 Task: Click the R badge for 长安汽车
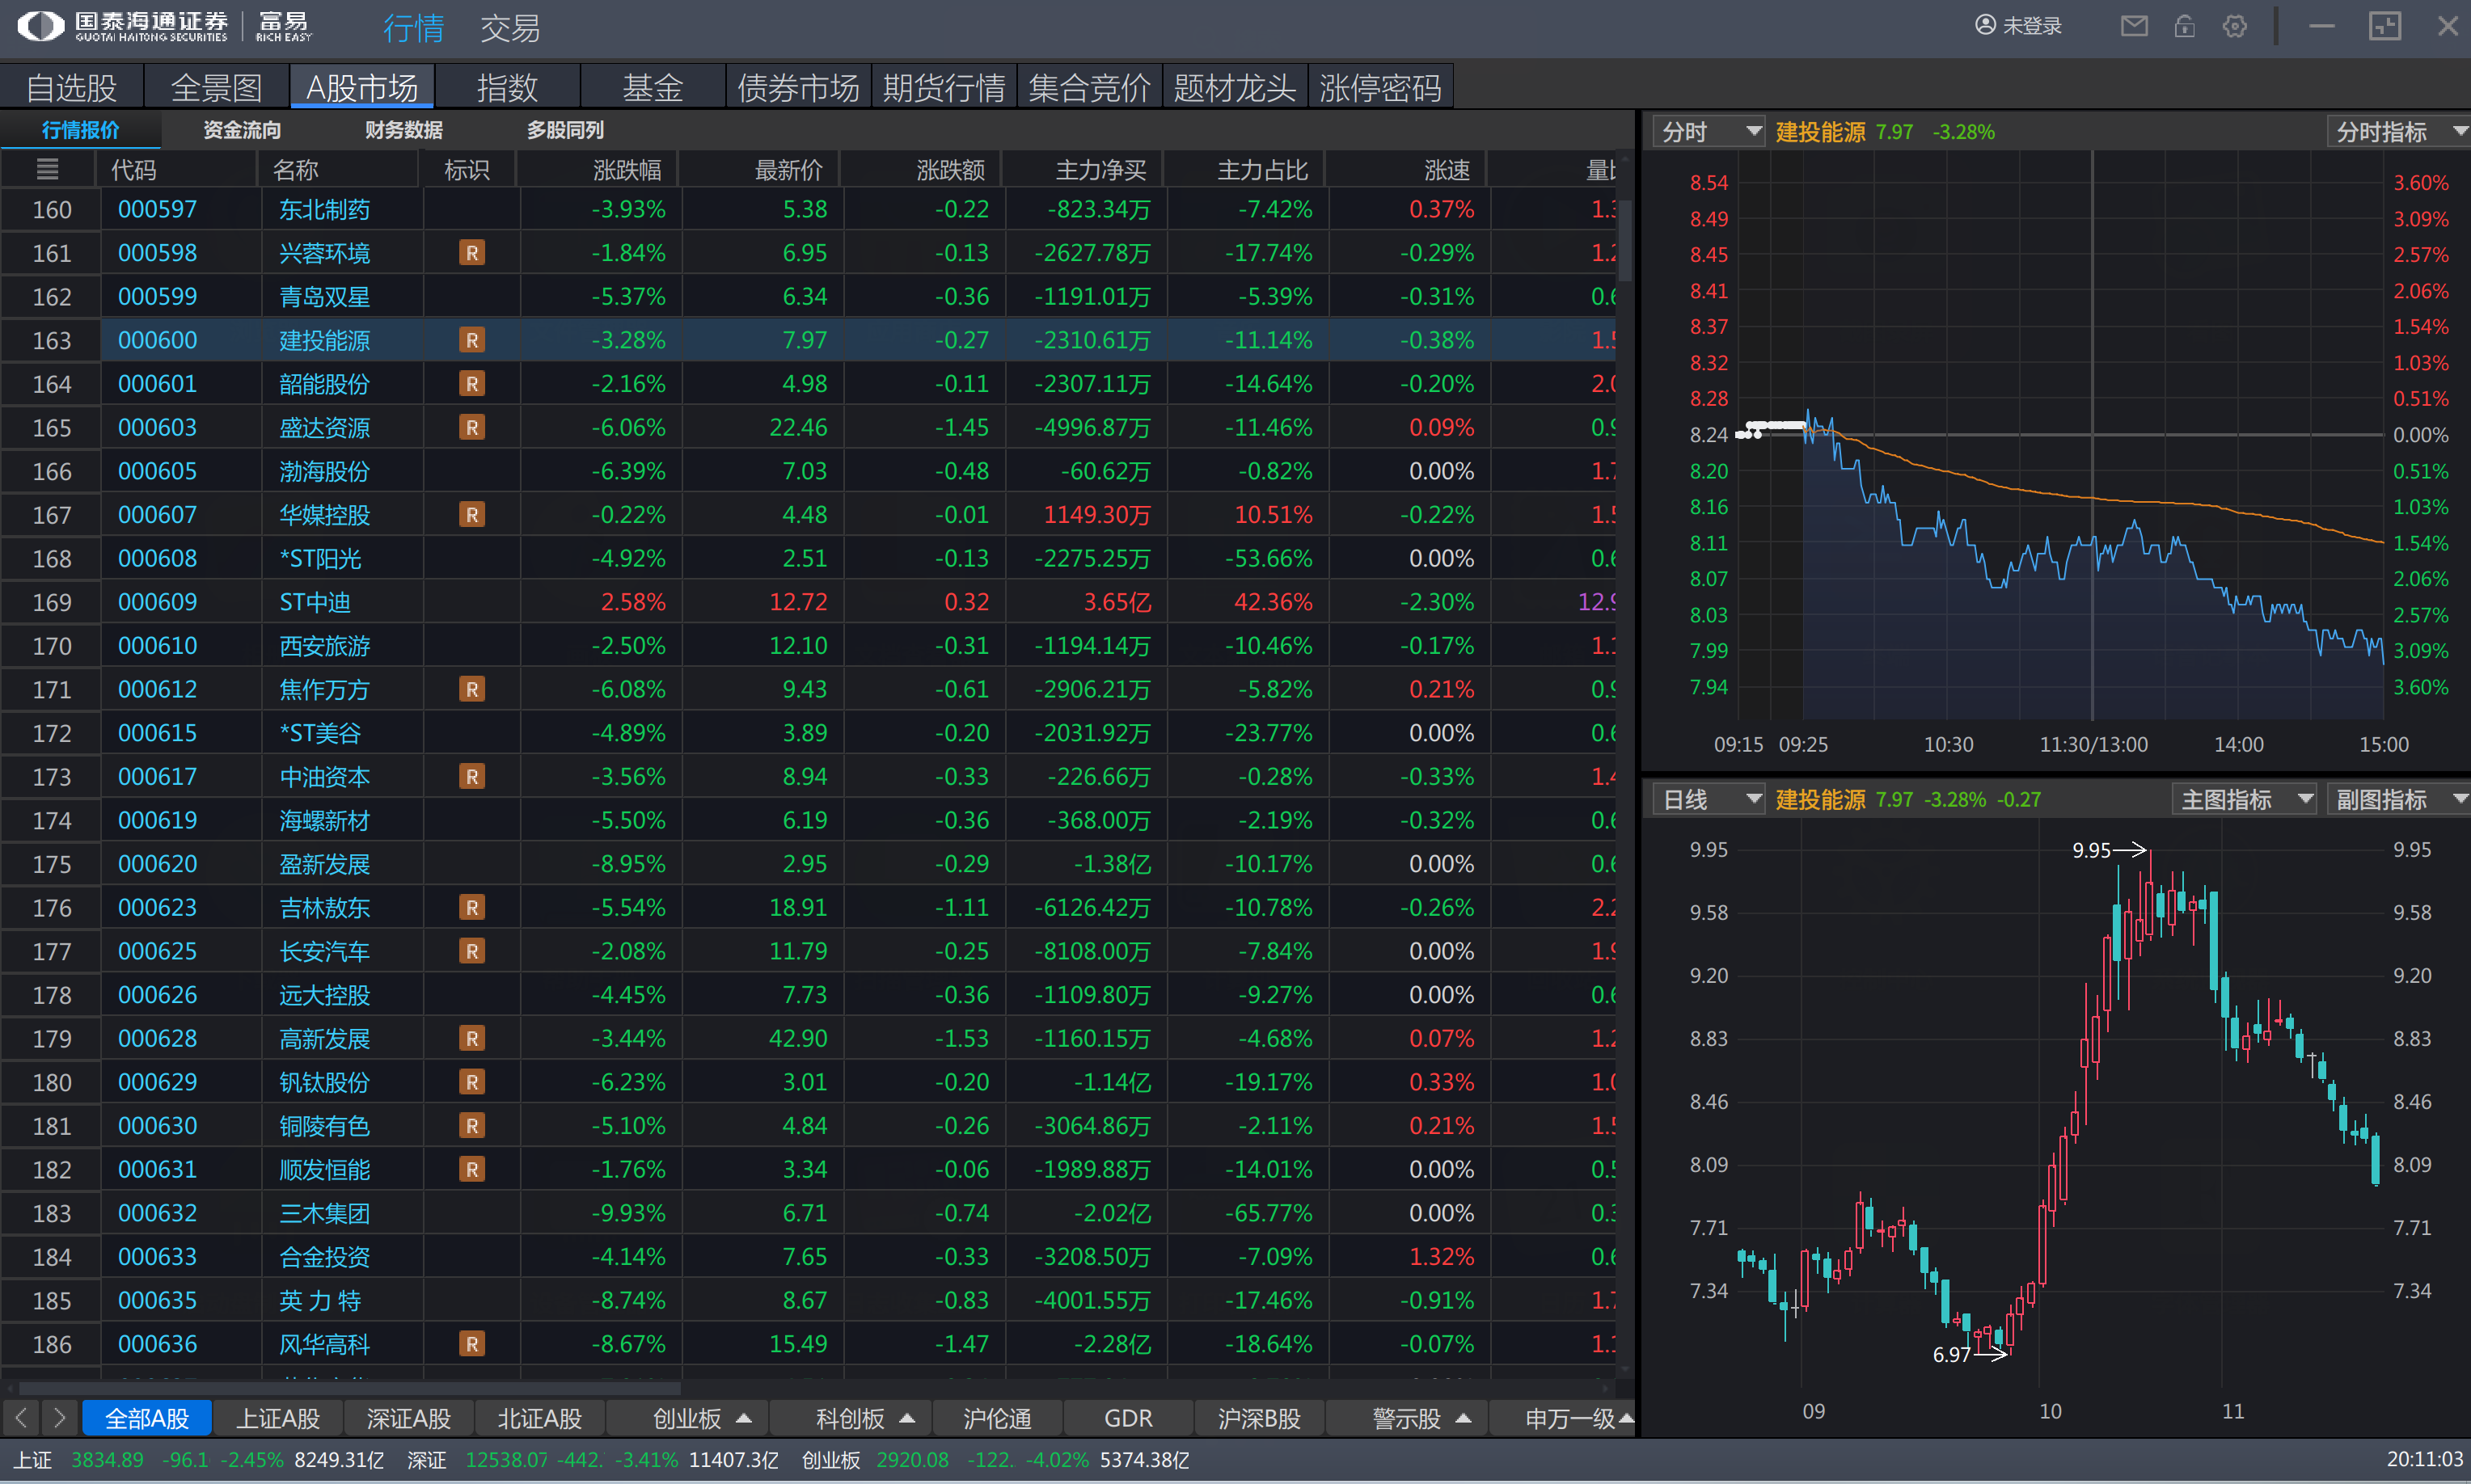click(471, 951)
